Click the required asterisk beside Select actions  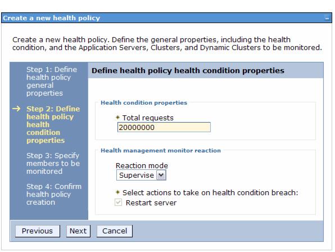tap(117, 192)
